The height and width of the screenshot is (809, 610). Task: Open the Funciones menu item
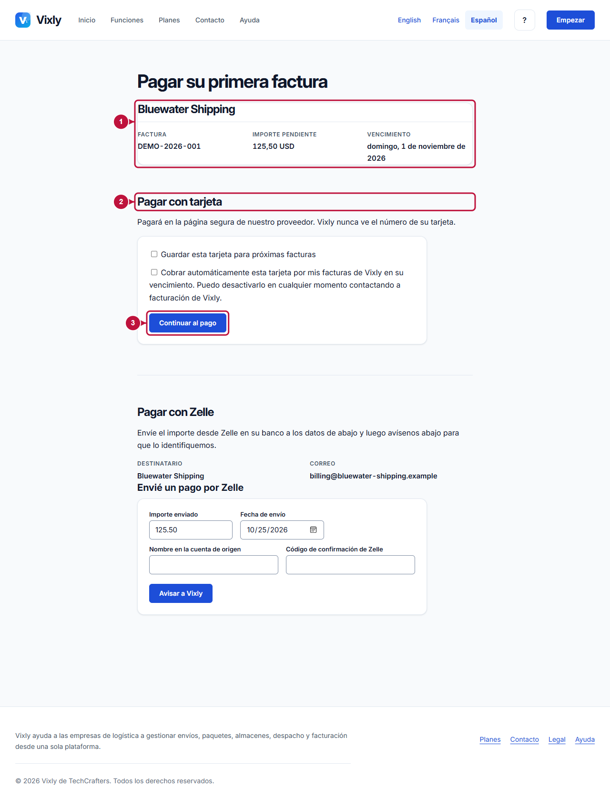127,20
